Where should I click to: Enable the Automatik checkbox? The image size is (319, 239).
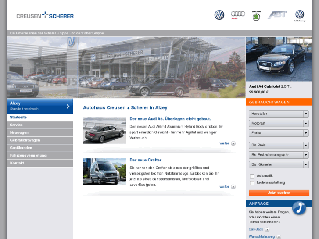[x=252, y=176]
